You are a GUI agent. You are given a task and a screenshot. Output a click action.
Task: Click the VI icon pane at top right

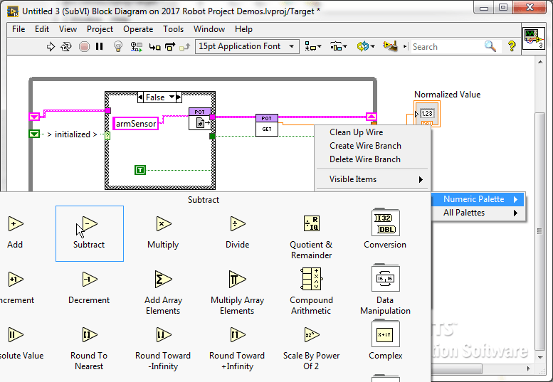pos(533,38)
